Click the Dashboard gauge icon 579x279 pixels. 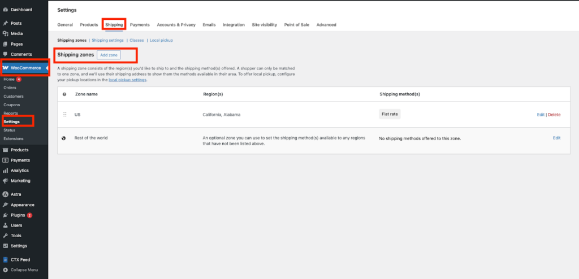(6, 10)
